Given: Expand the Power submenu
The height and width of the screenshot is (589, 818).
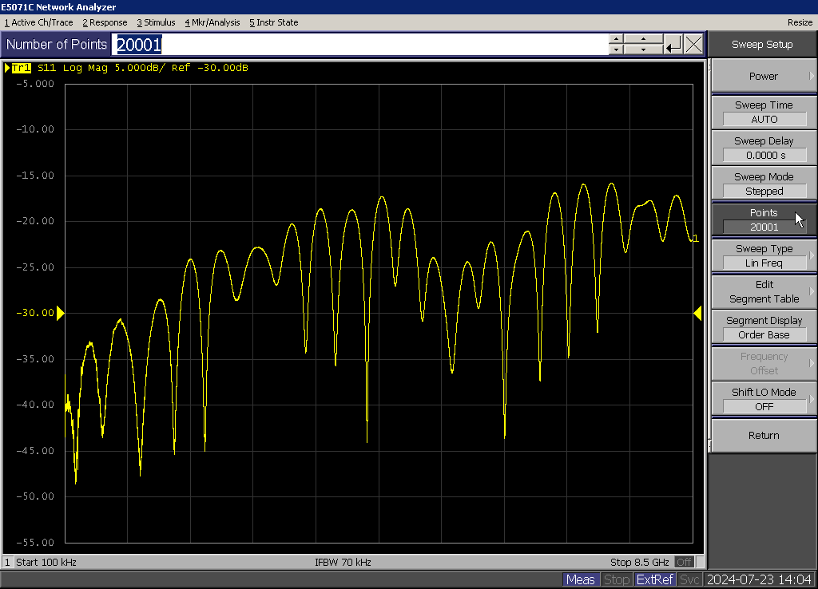Looking at the screenshot, I should [764, 76].
